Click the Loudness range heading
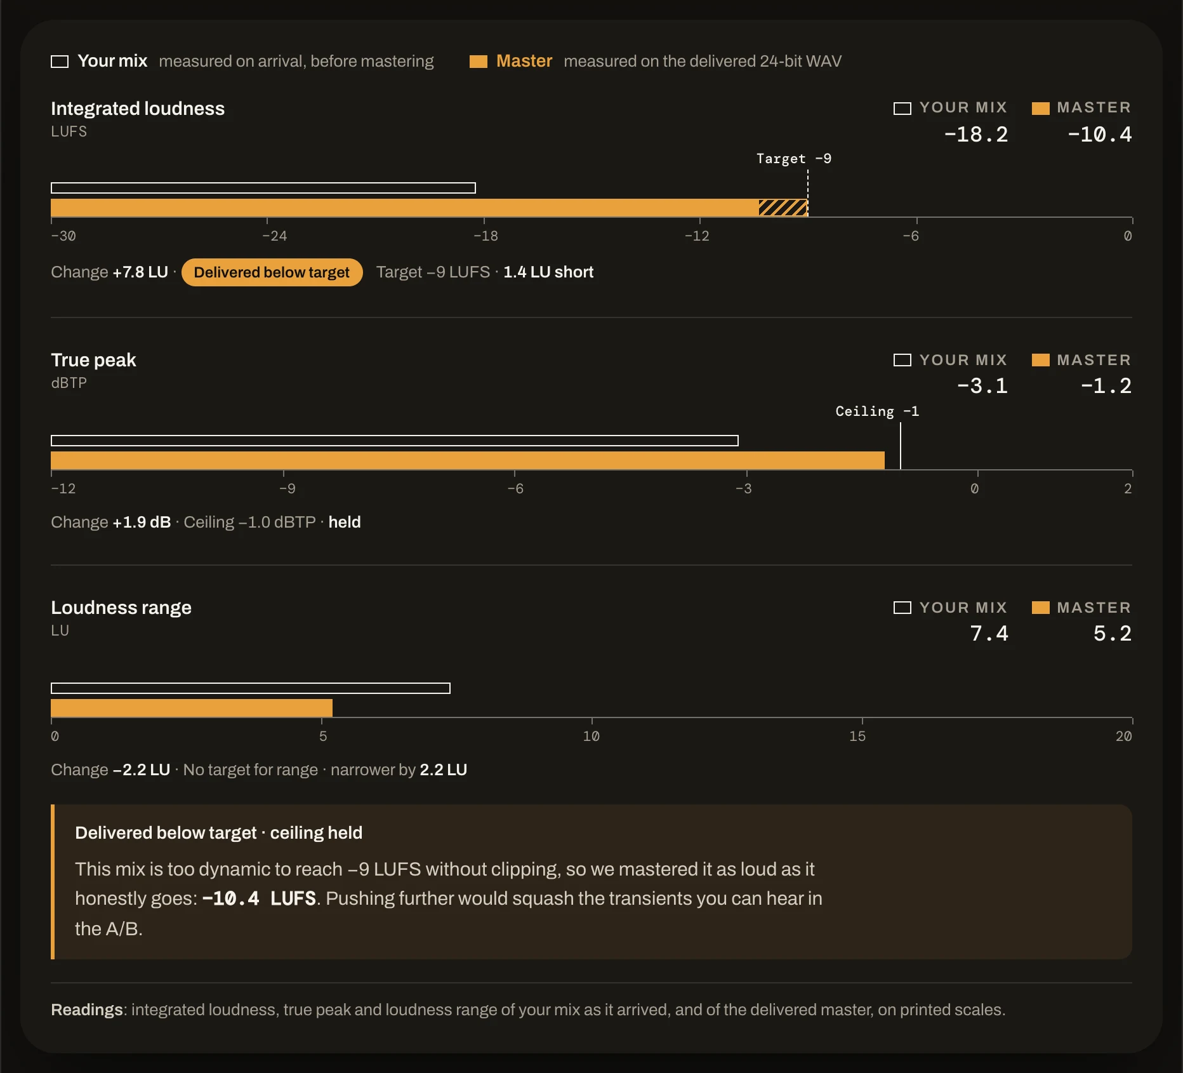The height and width of the screenshot is (1073, 1183). (121, 608)
